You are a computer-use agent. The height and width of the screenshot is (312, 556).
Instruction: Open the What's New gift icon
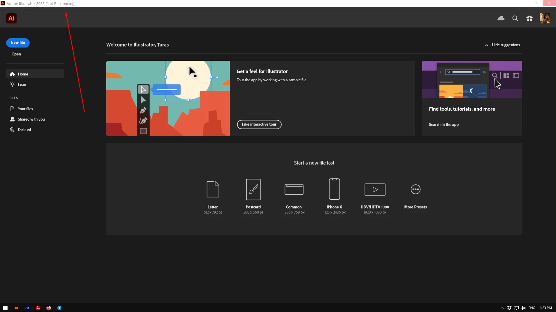(x=529, y=19)
